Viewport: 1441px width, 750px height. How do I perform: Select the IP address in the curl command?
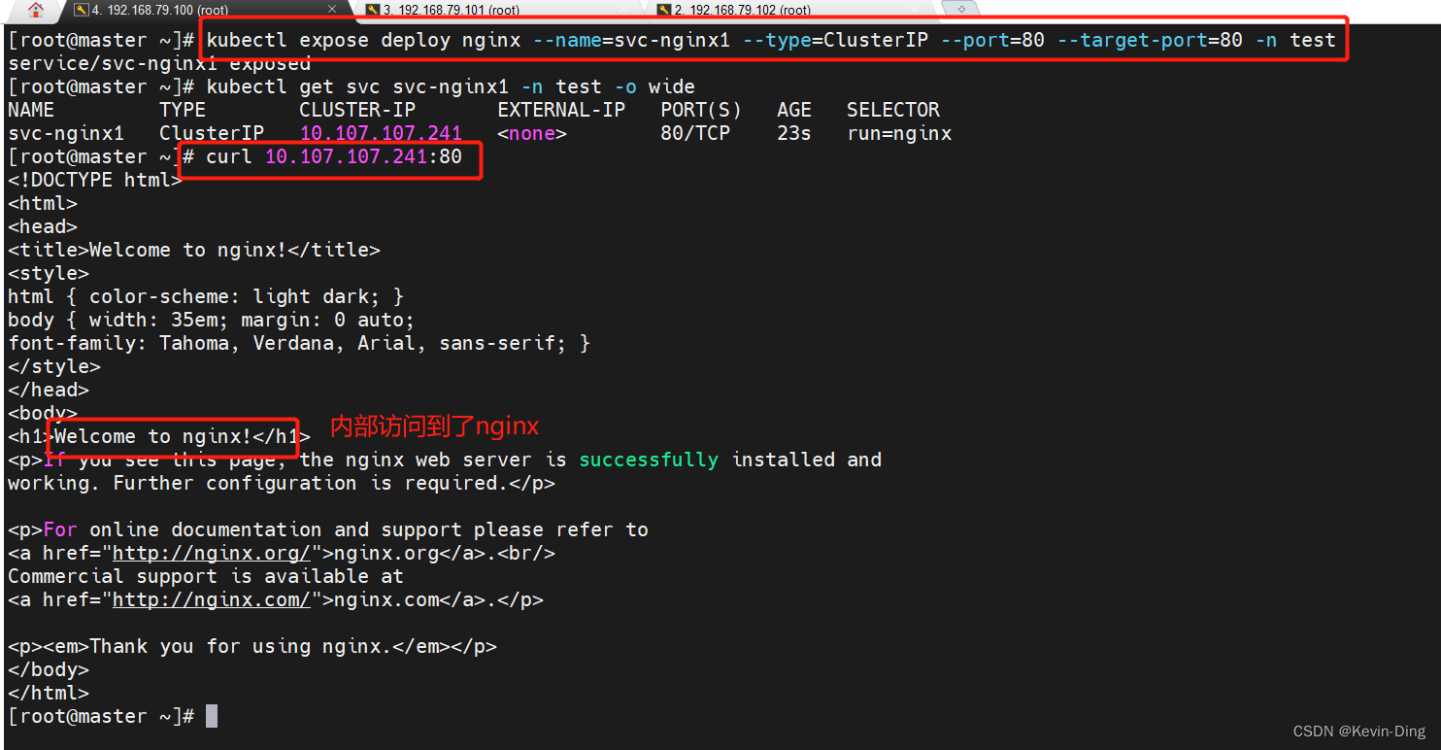click(346, 156)
